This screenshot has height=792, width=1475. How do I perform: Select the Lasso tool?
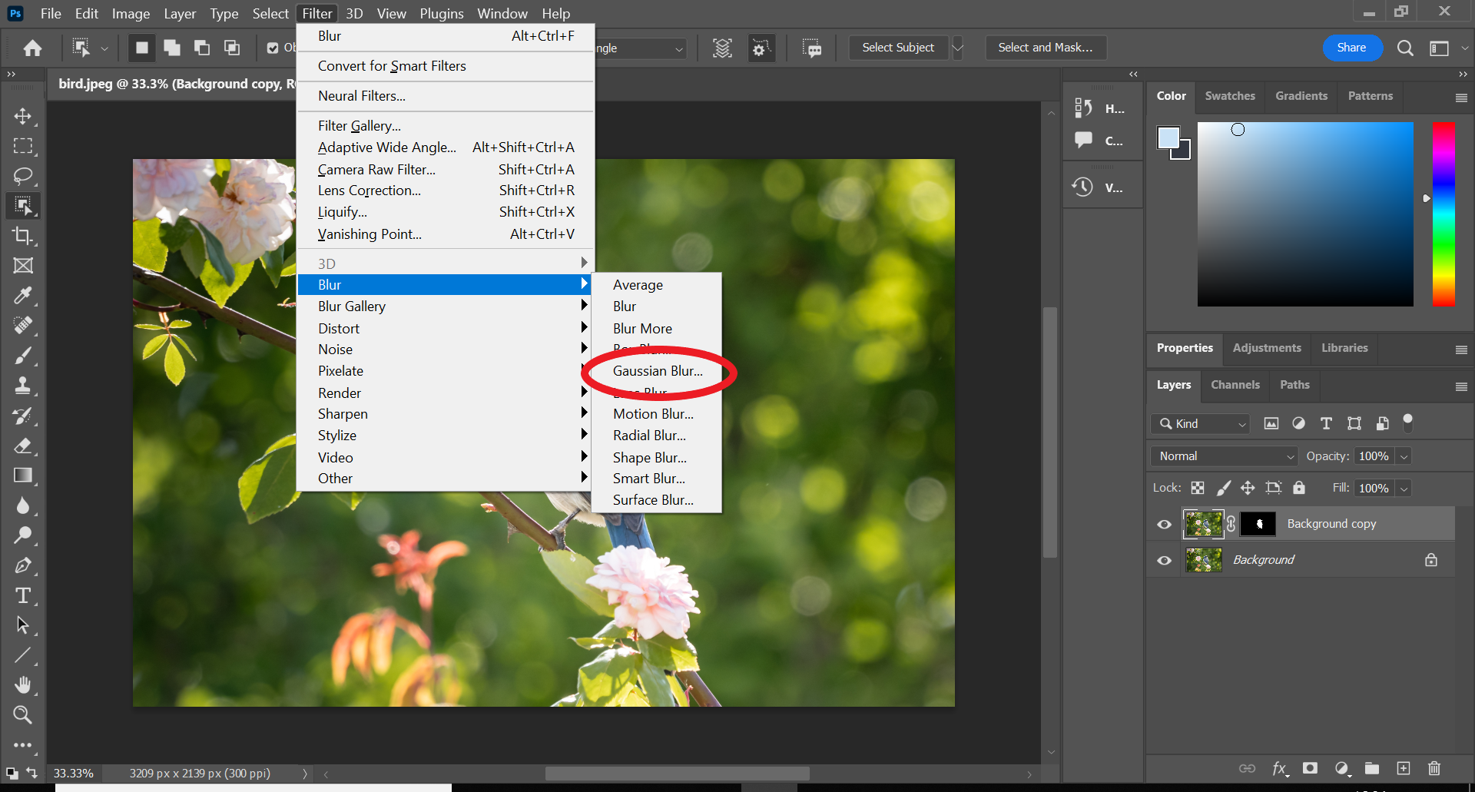(x=23, y=176)
